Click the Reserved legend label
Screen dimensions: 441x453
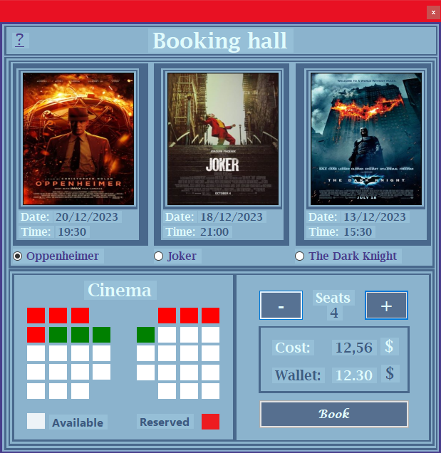[x=165, y=422]
